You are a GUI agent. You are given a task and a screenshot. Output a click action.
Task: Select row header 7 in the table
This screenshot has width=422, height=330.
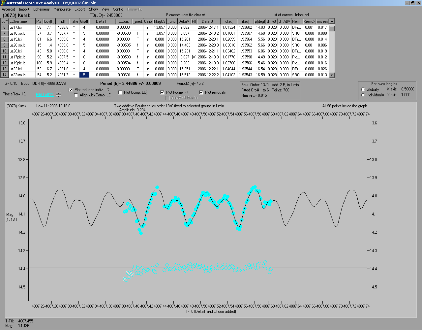[x=4, y=33]
